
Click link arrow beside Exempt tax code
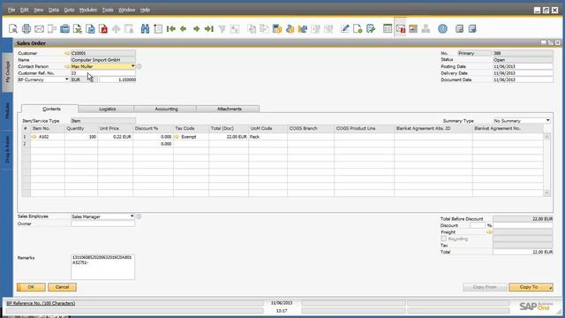(x=177, y=137)
